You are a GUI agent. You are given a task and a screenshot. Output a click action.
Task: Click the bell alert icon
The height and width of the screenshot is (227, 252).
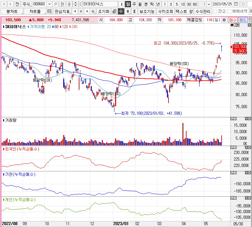click(69, 4)
